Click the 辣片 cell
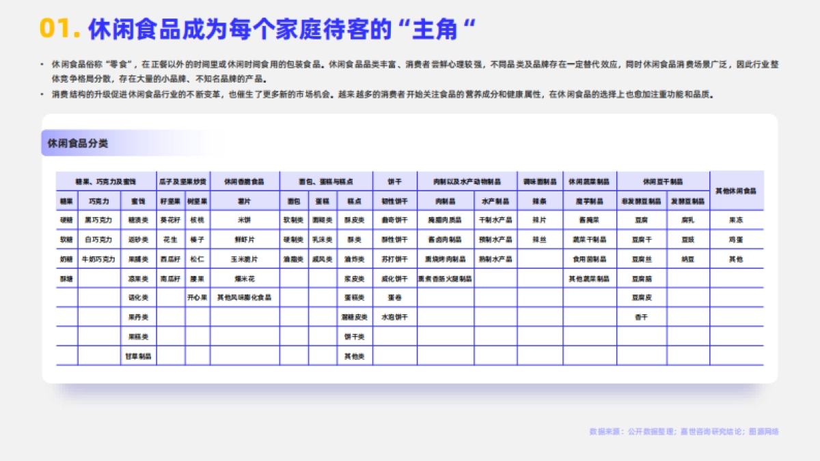The image size is (820, 461). click(x=539, y=221)
